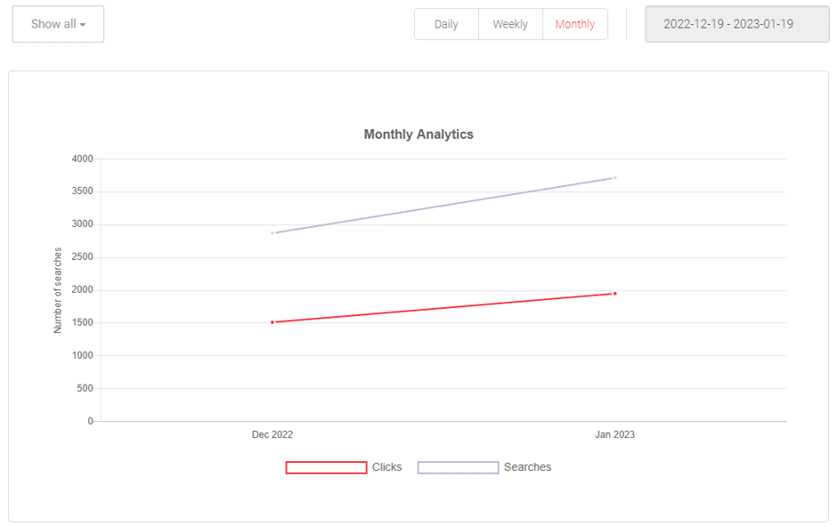Select the Dec 2022 Searches data point
Image resolution: width=837 pixels, height=527 pixels.
272,233
